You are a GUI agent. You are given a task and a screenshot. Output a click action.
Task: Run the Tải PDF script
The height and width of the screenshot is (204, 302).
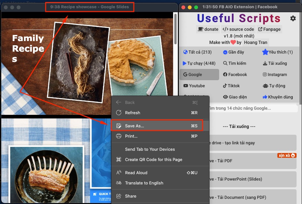coord(253,161)
